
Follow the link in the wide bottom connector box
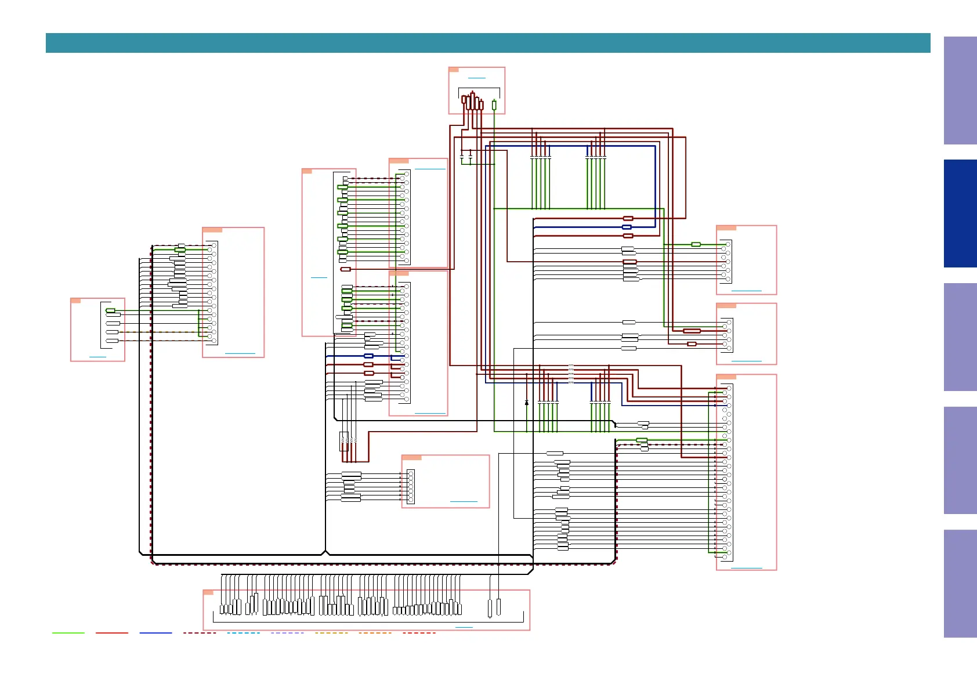pos(464,627)
